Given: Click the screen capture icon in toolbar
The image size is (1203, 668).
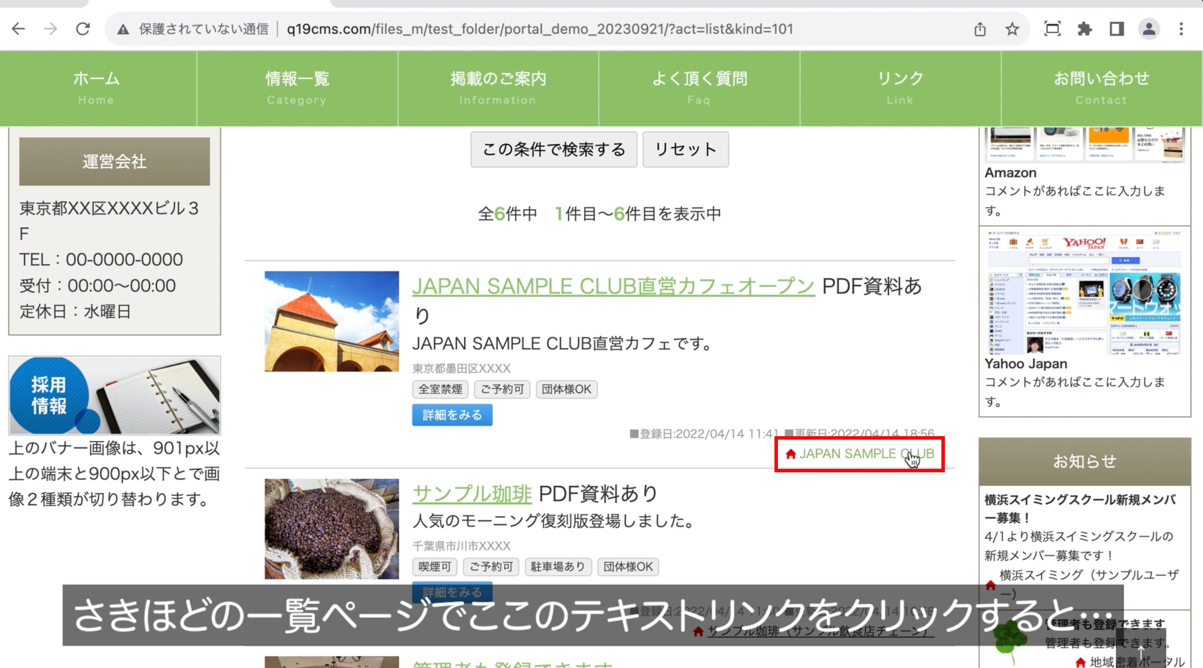Looking at the screenshot, I should click(x=1052, y=29).
